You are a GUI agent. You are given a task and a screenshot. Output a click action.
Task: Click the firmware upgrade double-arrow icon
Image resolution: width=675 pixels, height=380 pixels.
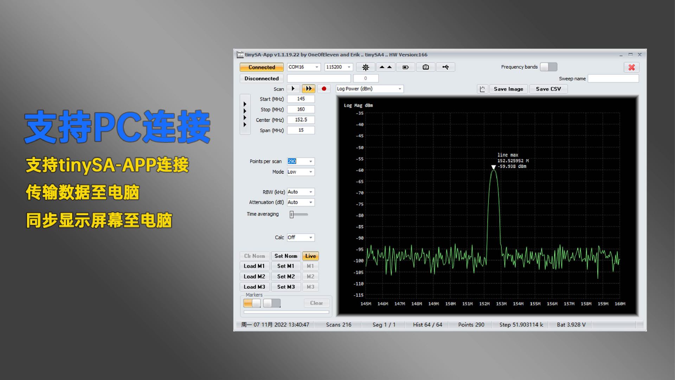coord(385,67)
